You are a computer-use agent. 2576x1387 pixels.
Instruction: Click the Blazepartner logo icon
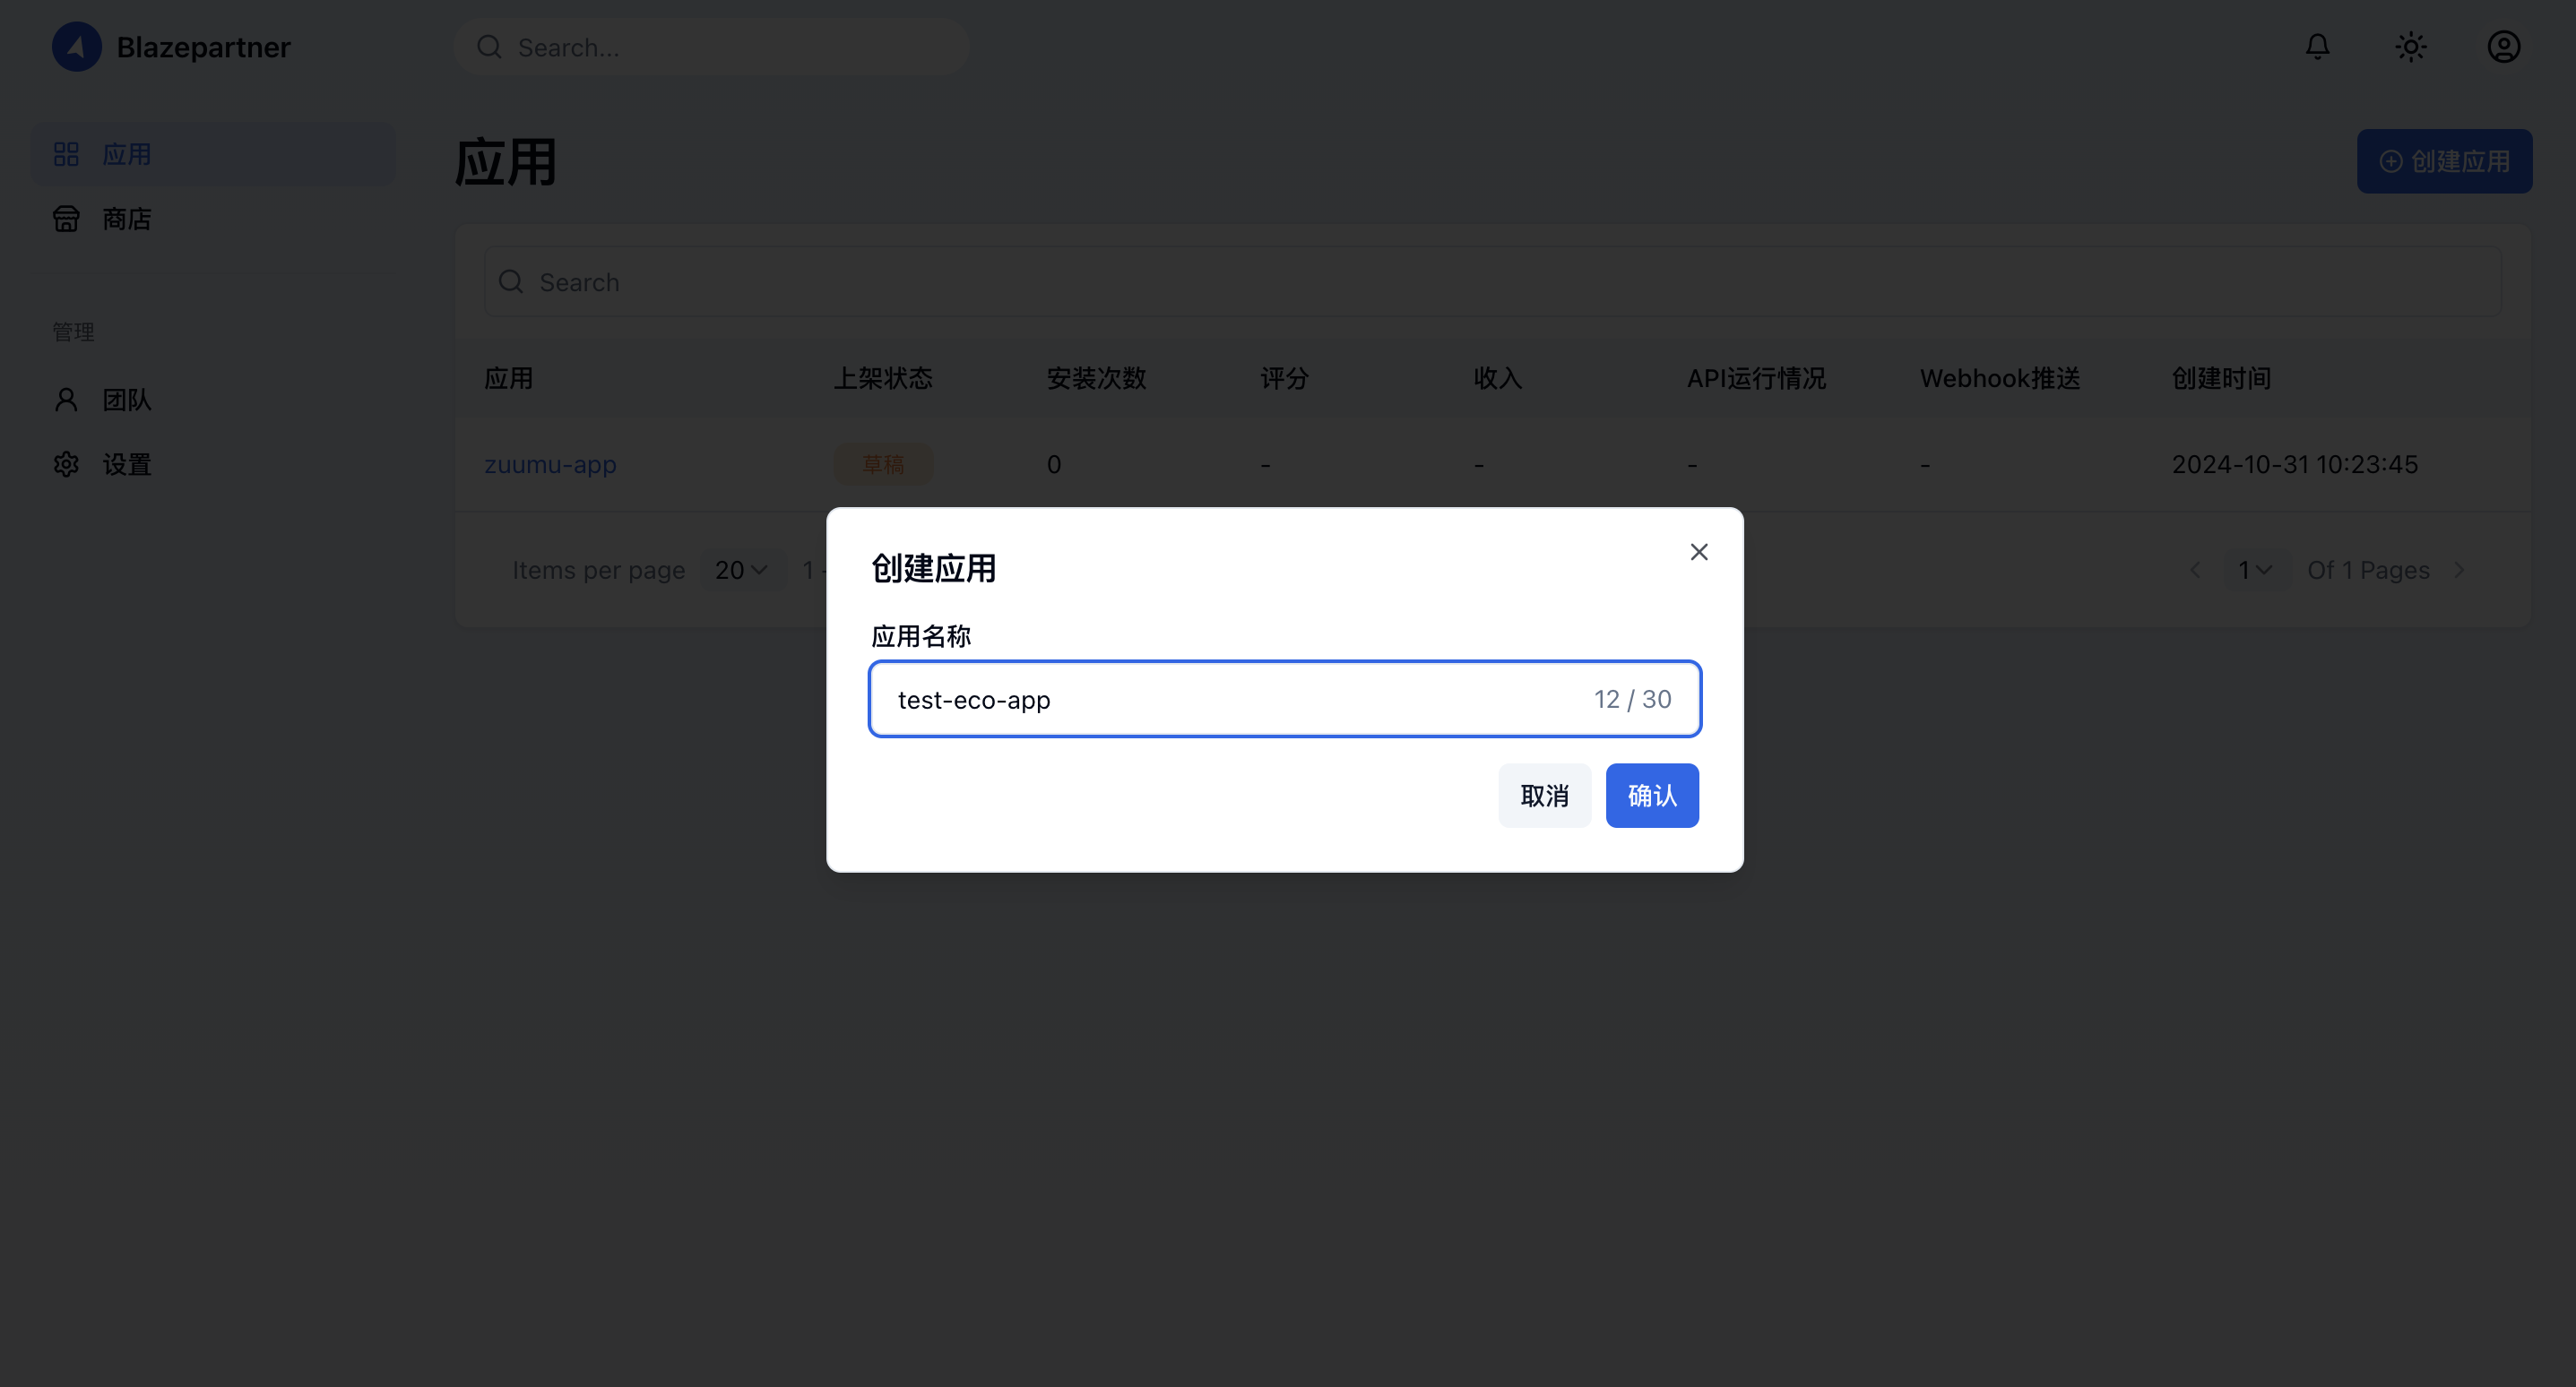(76, 47)
